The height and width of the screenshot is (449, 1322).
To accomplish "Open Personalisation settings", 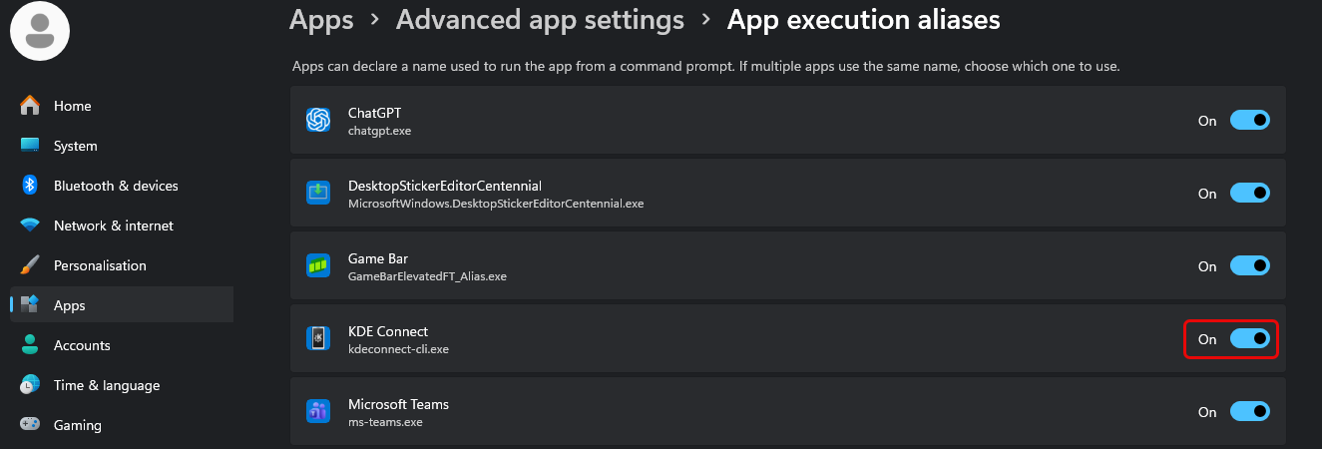I will point(100,265).
